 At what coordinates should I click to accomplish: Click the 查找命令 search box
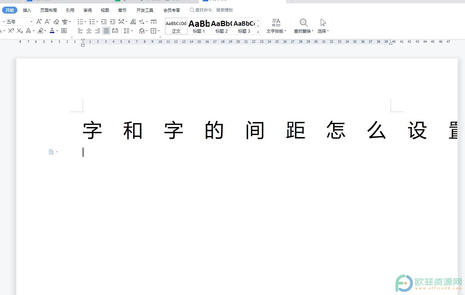(212, 10)
